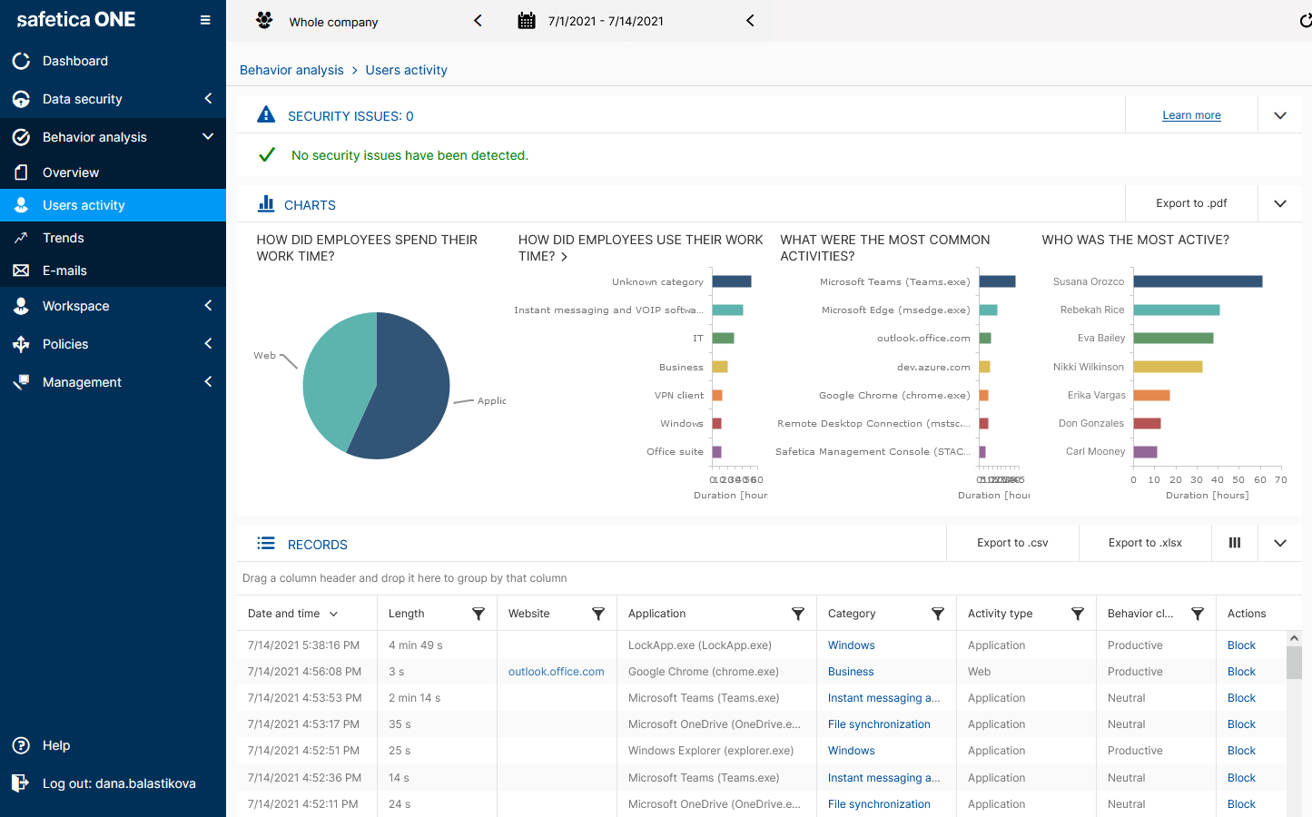Collapse the Security Issues section

[x=1280, y=115]
